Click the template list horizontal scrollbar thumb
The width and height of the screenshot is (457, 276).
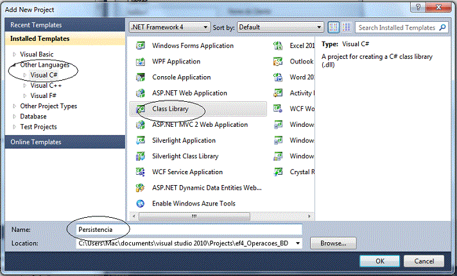194,216
